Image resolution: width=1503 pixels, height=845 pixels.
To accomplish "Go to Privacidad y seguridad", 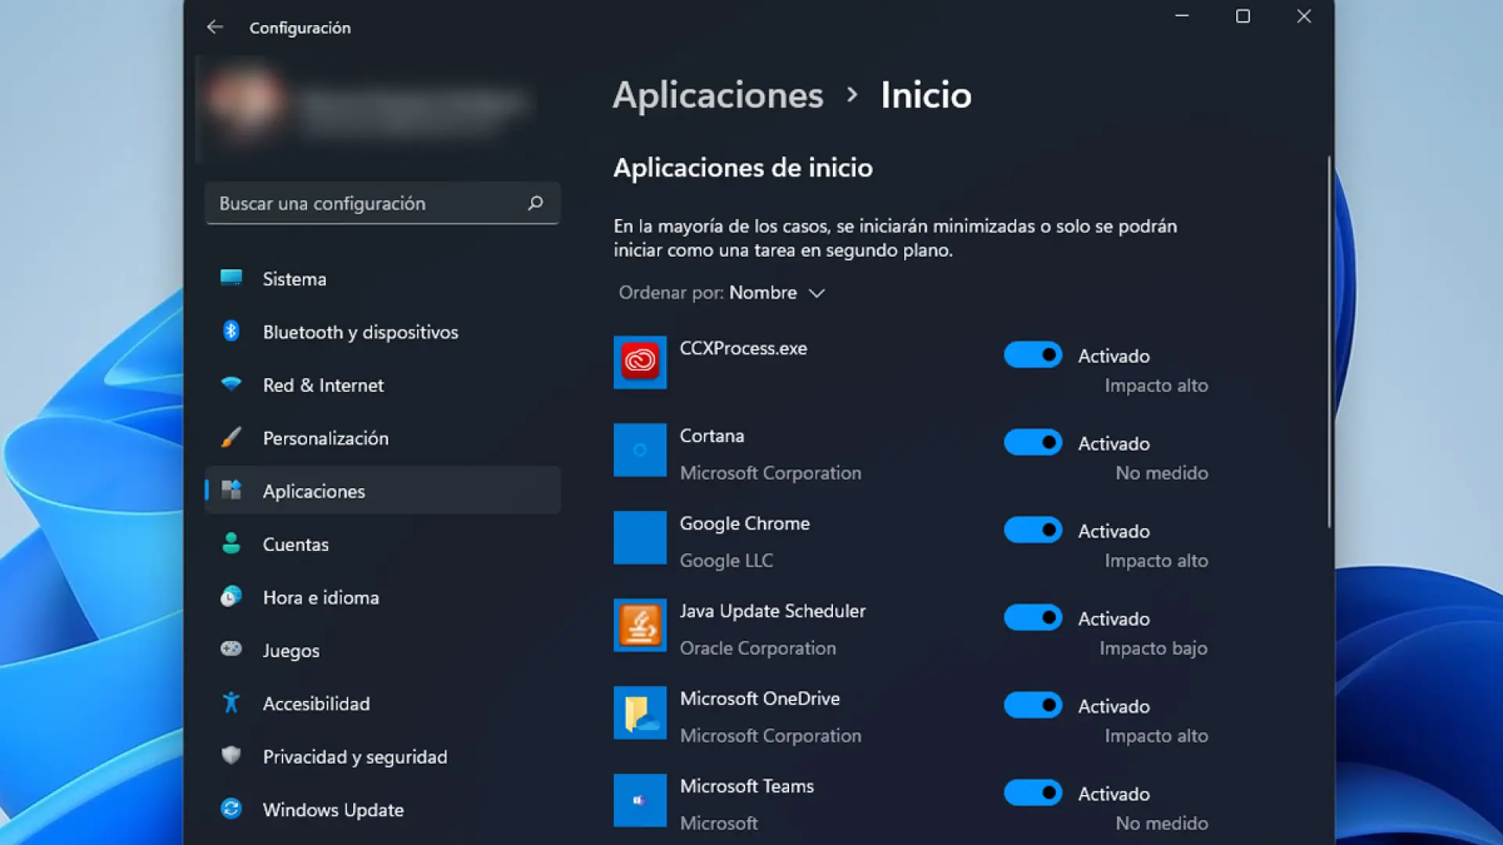I will click(355, 757).
